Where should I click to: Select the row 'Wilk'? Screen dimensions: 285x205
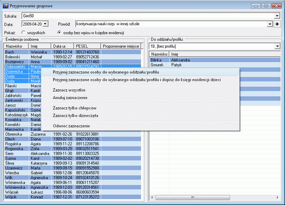[x=72, y=178]
